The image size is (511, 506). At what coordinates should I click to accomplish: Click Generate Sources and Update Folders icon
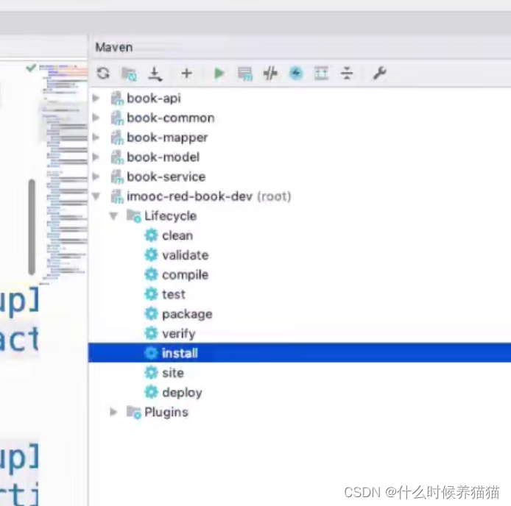[129, 74]
